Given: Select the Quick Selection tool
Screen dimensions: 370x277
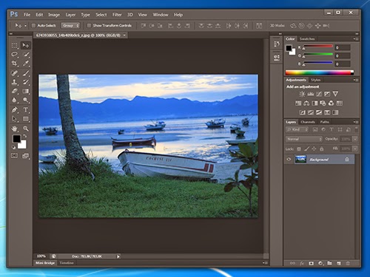Looking at the screenshot, I should (x=26, y=54).
